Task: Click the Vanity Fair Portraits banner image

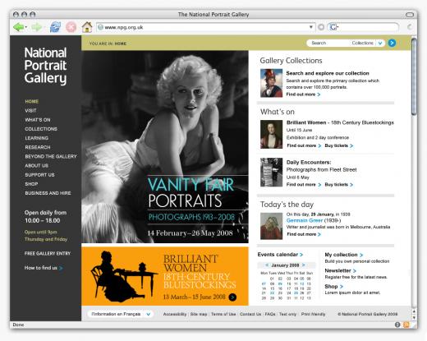Action: pyautogui.click(x=165, y=147)
